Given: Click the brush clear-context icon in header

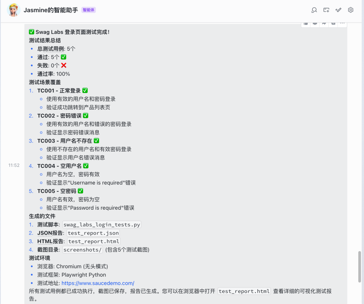Looking at the screenshot, I should click(338, 10).
